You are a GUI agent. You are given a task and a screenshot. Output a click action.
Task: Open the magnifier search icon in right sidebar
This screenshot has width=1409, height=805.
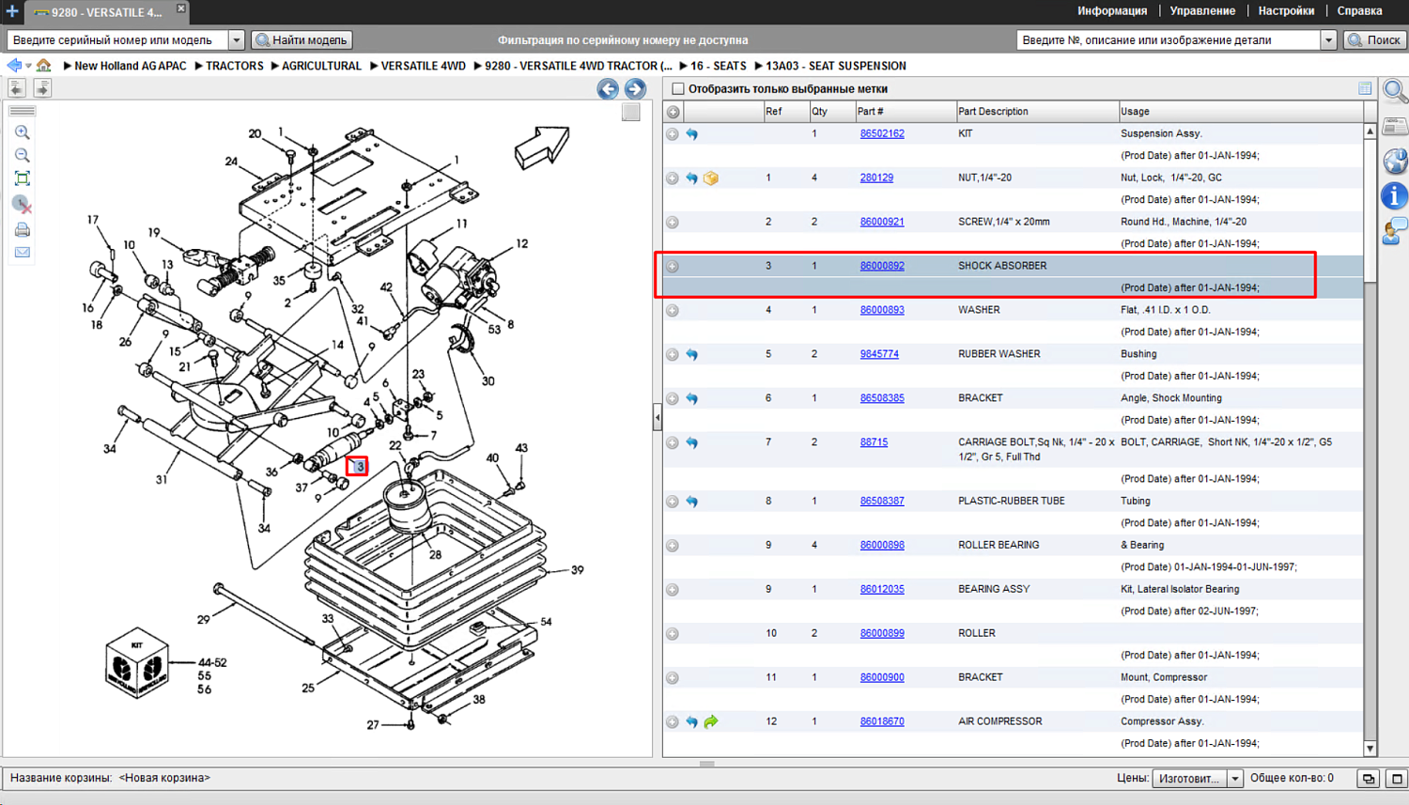tap(1395, 91)
